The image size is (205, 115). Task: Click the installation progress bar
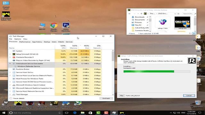coord(157,71)
